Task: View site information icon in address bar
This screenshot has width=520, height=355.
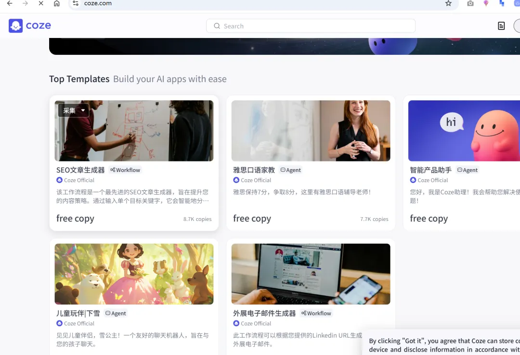Action: pyautogui.click(x=76, y=3)
